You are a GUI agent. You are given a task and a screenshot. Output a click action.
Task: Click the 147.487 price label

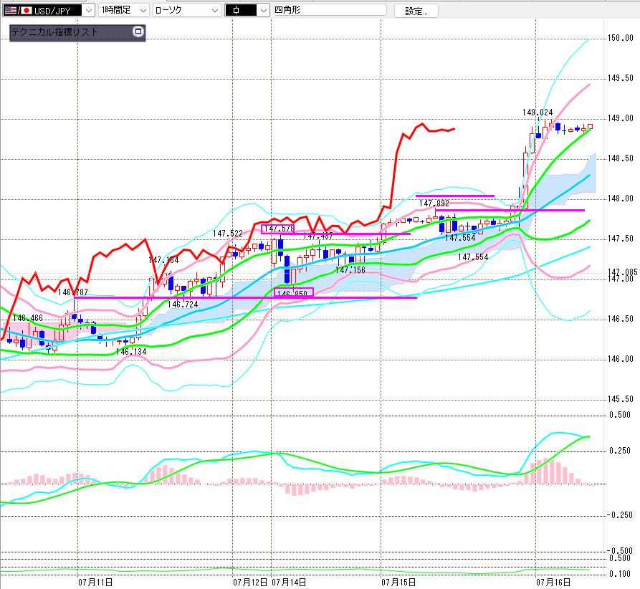318,236
